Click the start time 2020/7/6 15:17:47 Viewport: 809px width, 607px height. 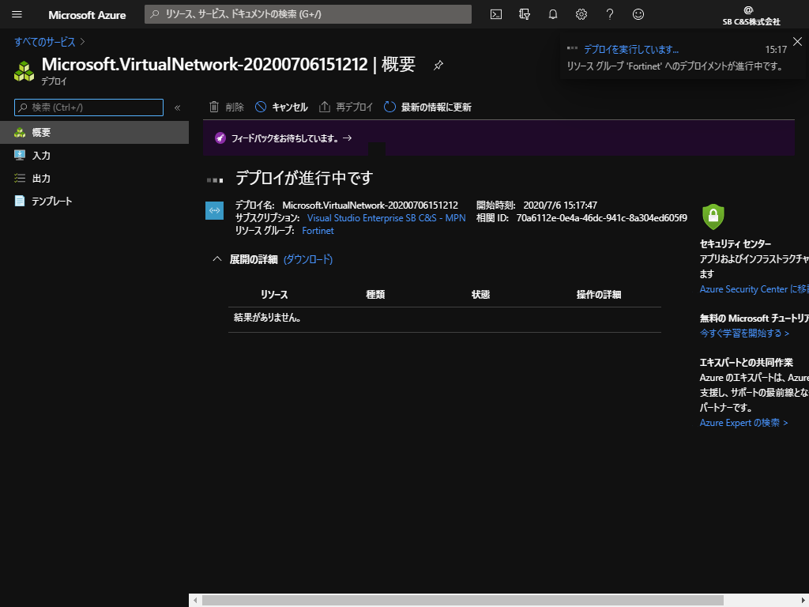tap(560, 205)
